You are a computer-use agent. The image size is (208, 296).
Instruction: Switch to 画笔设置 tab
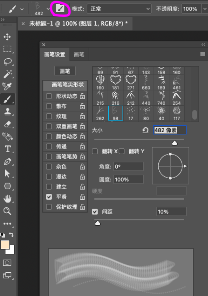pyautogui.click(x=55, y=54)
